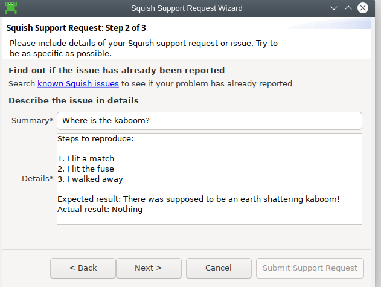
Task: Go back with the '< Back' button
Action: (83, 268)
